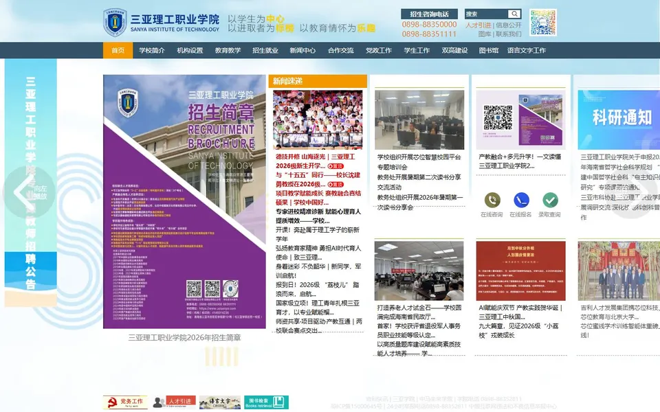Viewport: 660px width, 412px height.
Task: Select the 首页 navigation tab
Action: click(118, 50)
